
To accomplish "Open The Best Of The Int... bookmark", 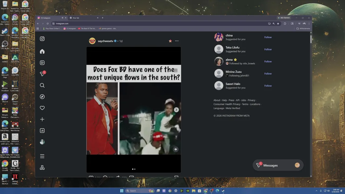I will click(87, 29).
